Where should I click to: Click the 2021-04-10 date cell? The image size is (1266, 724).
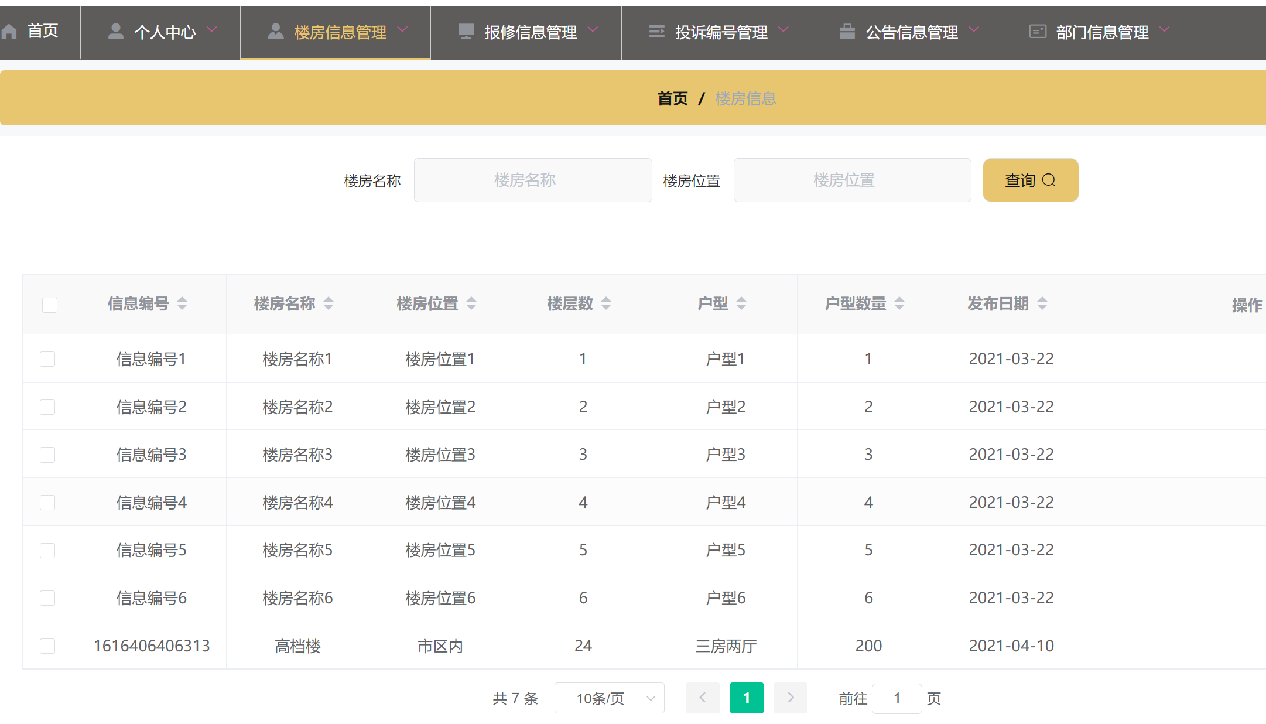click(x=1011, y=646)
